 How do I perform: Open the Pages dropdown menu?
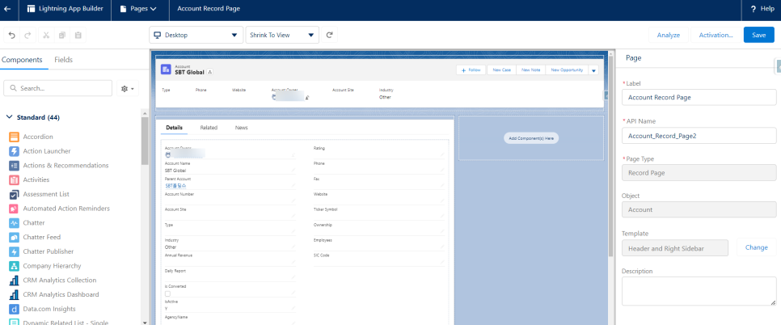(x=138, y=9)
